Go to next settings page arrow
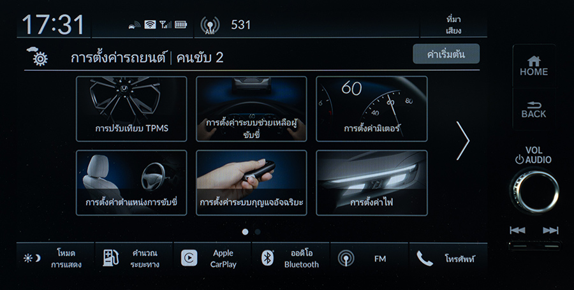The image size is (574, 290). coord(463,141)
